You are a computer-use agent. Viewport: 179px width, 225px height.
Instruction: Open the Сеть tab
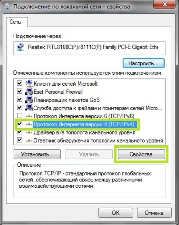[15, 22]
